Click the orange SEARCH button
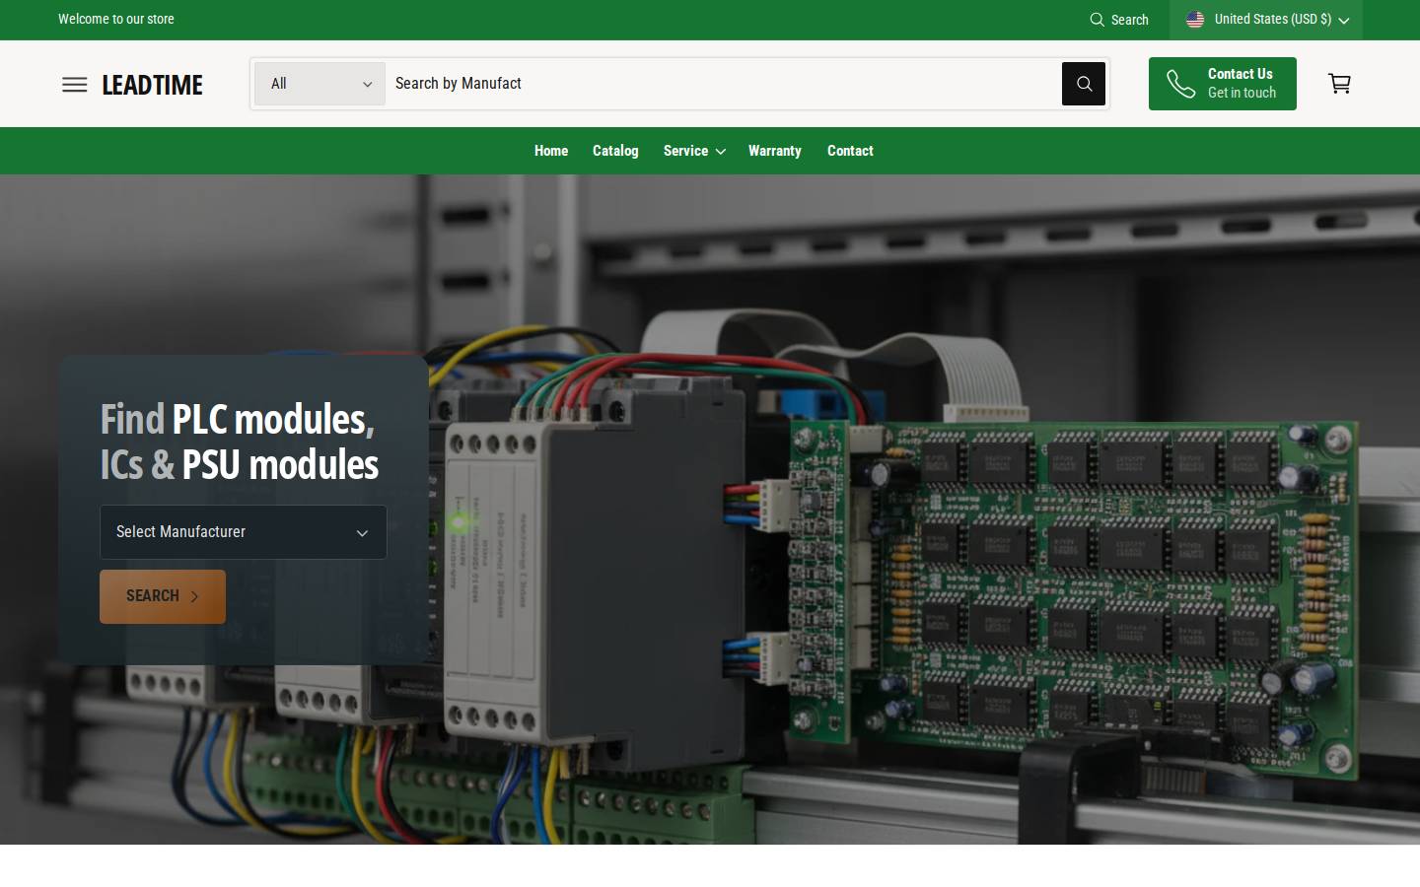The height and width of the screenshot is (887, 1420). 163,596
